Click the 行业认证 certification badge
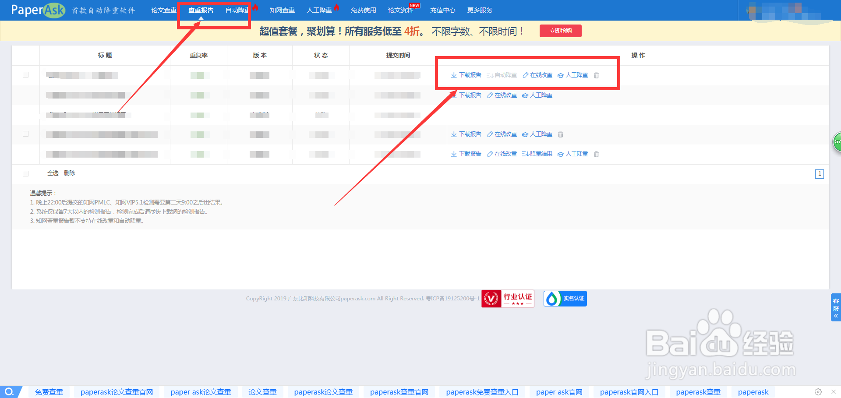 pos(508,298)
